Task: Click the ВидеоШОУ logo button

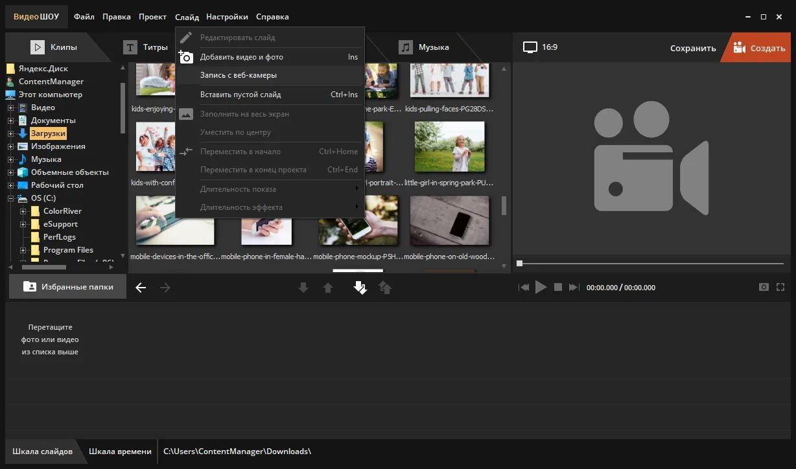Action: point(36,17)
